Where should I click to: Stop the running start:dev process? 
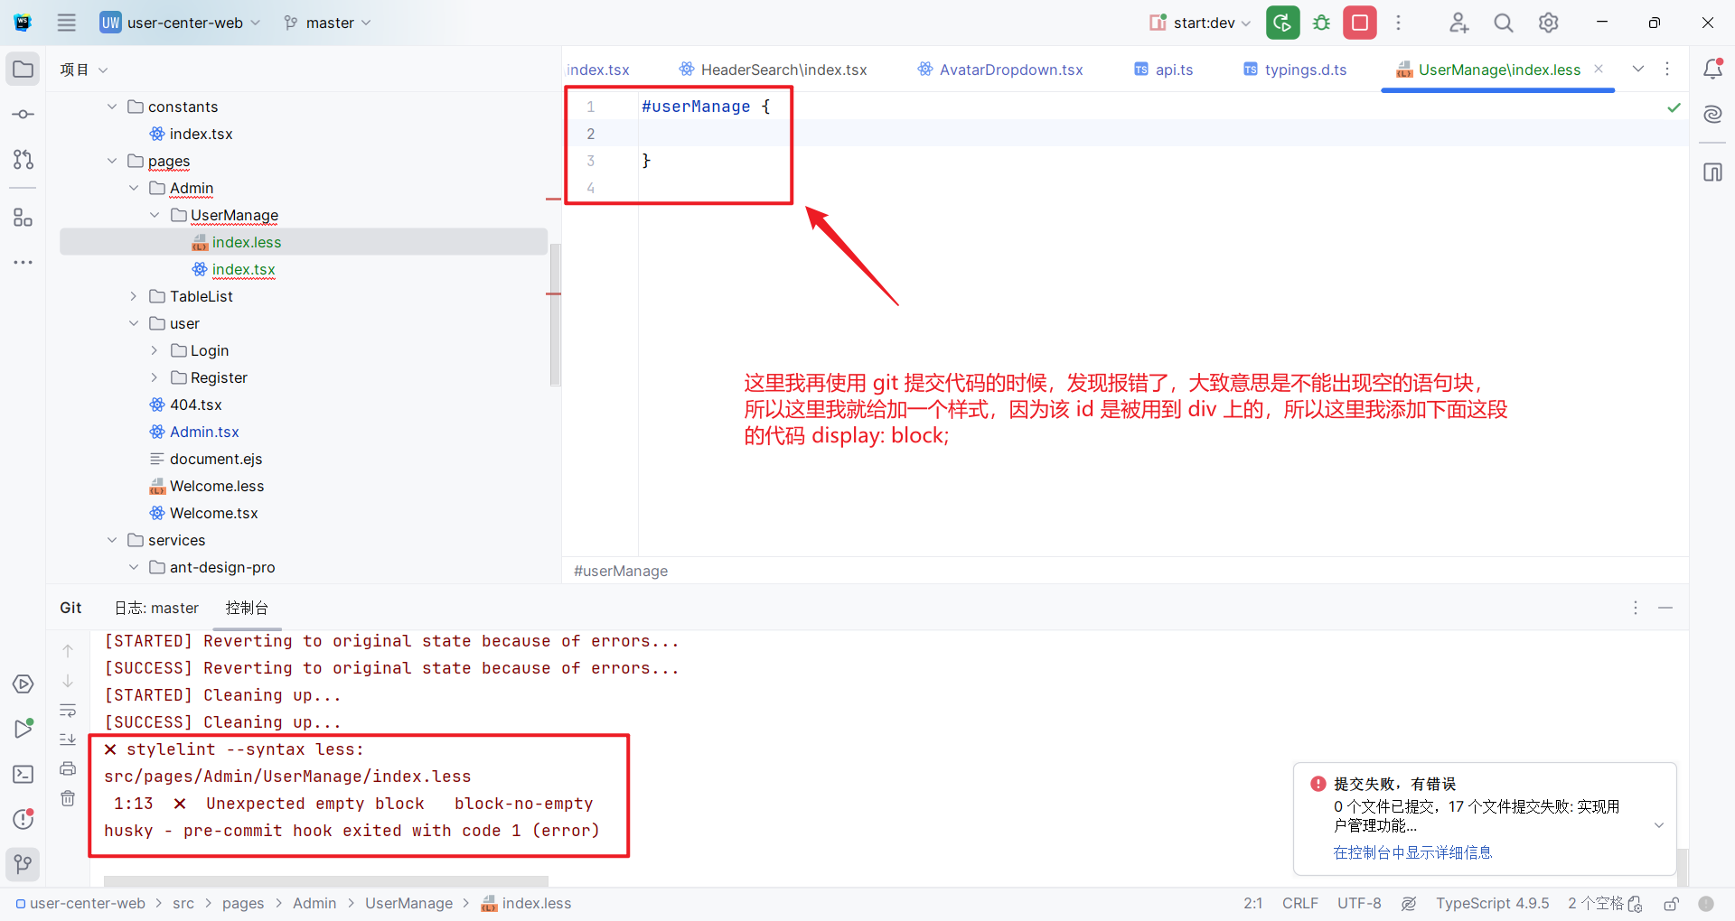coord(1359,23)
